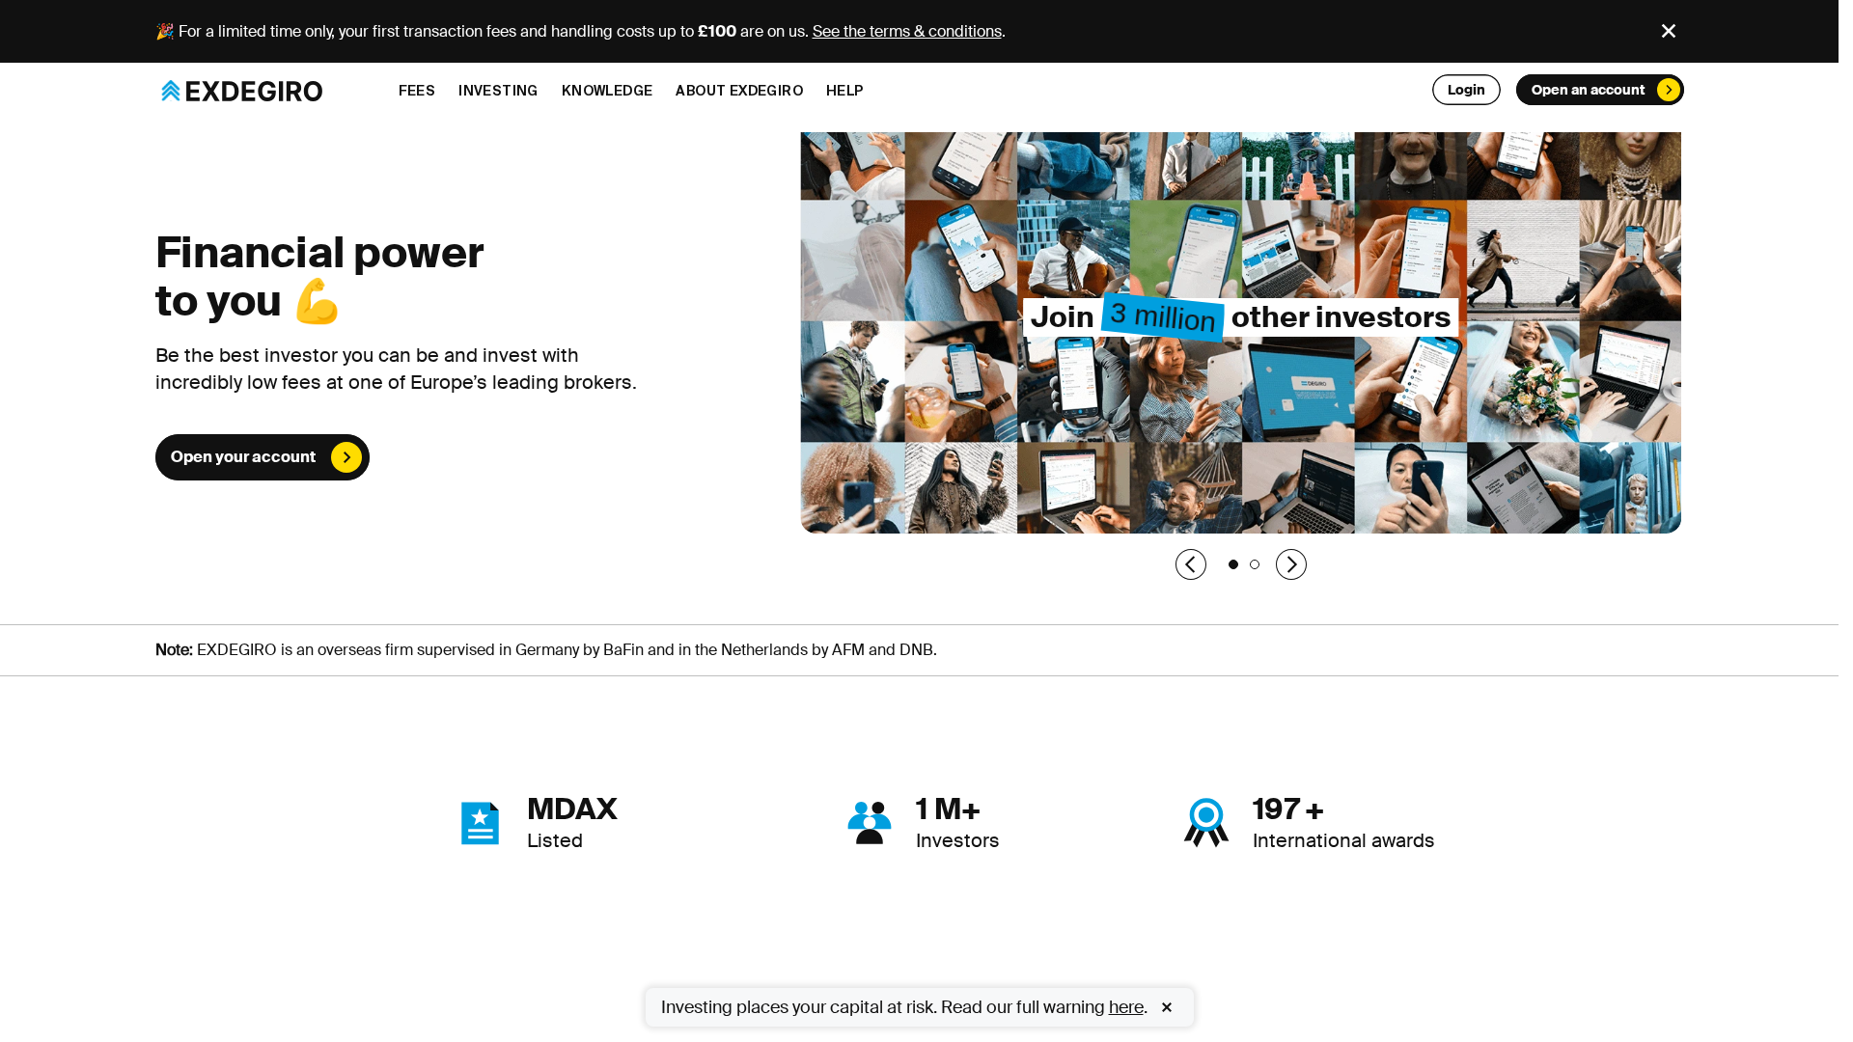Dismiss the investing risk warning popup

(x=1167, y=1007)
